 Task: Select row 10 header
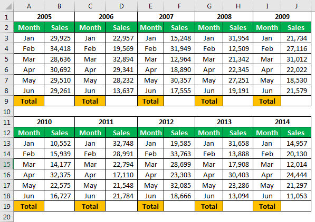7,112
